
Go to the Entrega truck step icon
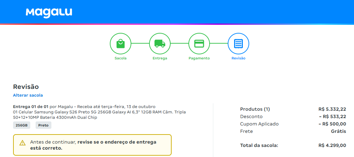point(160,44)
